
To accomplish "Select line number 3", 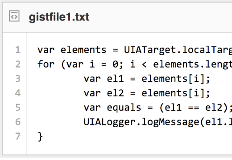I will [18, 79].
